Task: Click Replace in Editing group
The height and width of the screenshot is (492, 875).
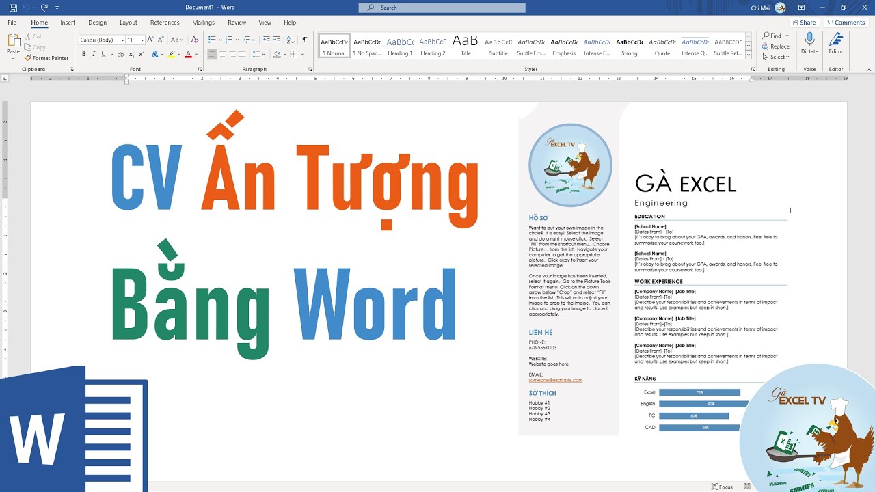Action: pyautogui.click(x=775, y=46)
